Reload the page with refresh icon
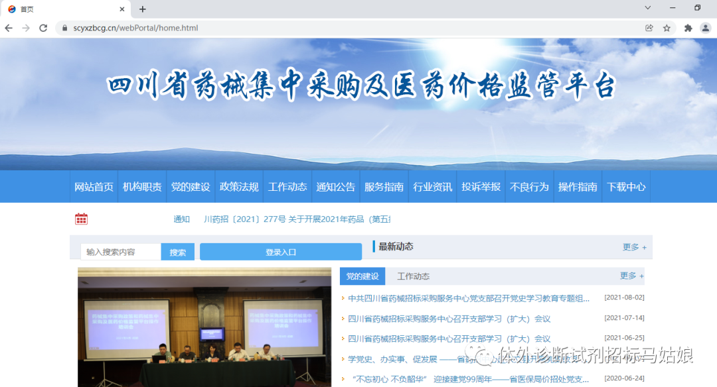This screenshot has width=717, height=387. (x=43, y=28)
